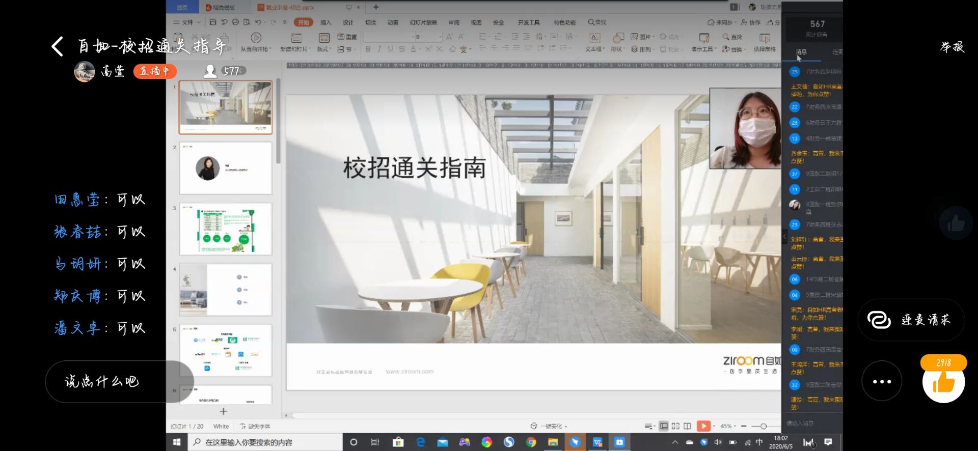
Task: Click the Save icon in WPS quick toolbar
Action: click(x=213, y=22)
